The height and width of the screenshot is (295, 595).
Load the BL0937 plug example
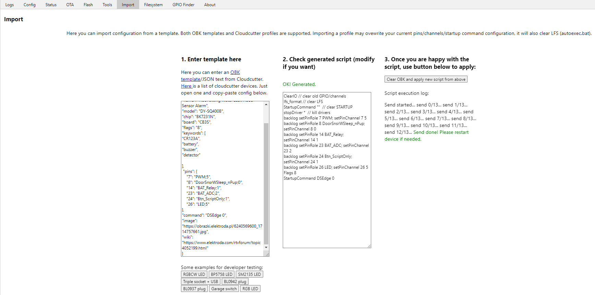pyautogui.click(x=194, y=289)
